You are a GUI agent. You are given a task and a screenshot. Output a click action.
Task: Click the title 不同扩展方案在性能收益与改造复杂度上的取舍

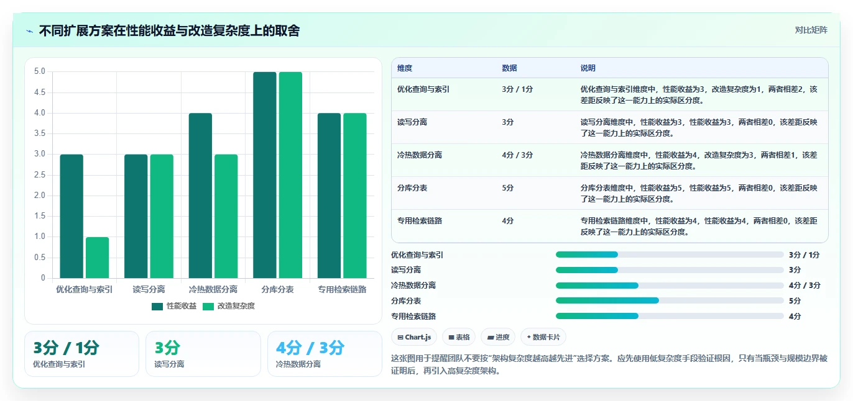[169, 30]
